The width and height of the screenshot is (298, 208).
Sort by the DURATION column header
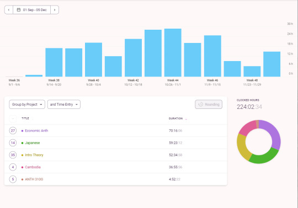point(175,119)
